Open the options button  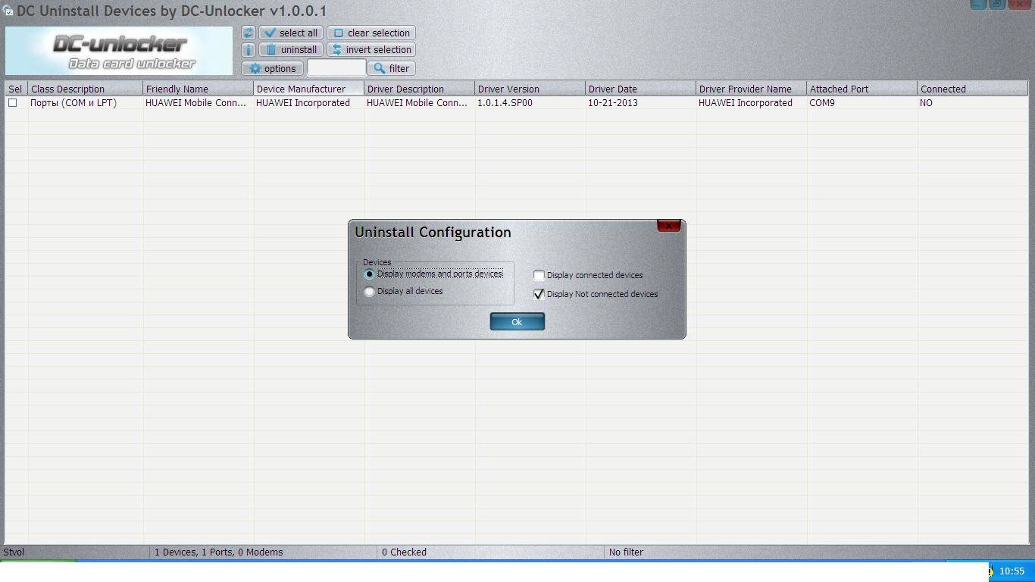[273, 68]
